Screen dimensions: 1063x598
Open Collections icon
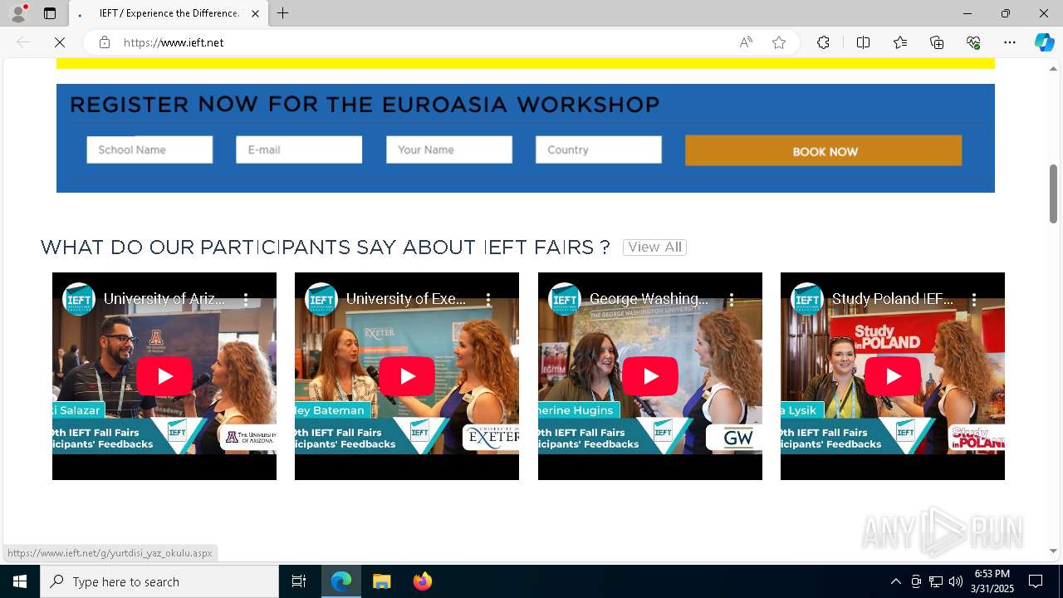tap(937, 42)
